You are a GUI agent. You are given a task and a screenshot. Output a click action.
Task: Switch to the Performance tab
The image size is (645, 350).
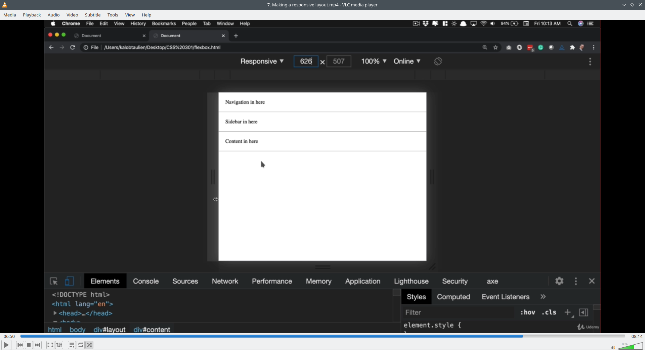pyautogui.click(x=272, y=281)
